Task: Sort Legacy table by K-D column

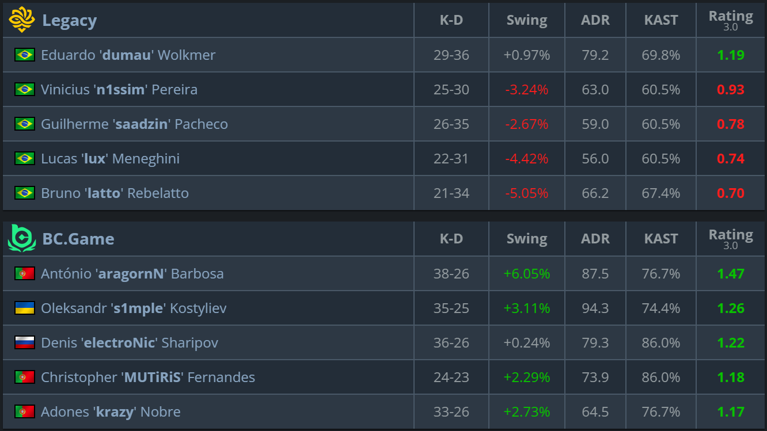Action: (x=451, y=20)
